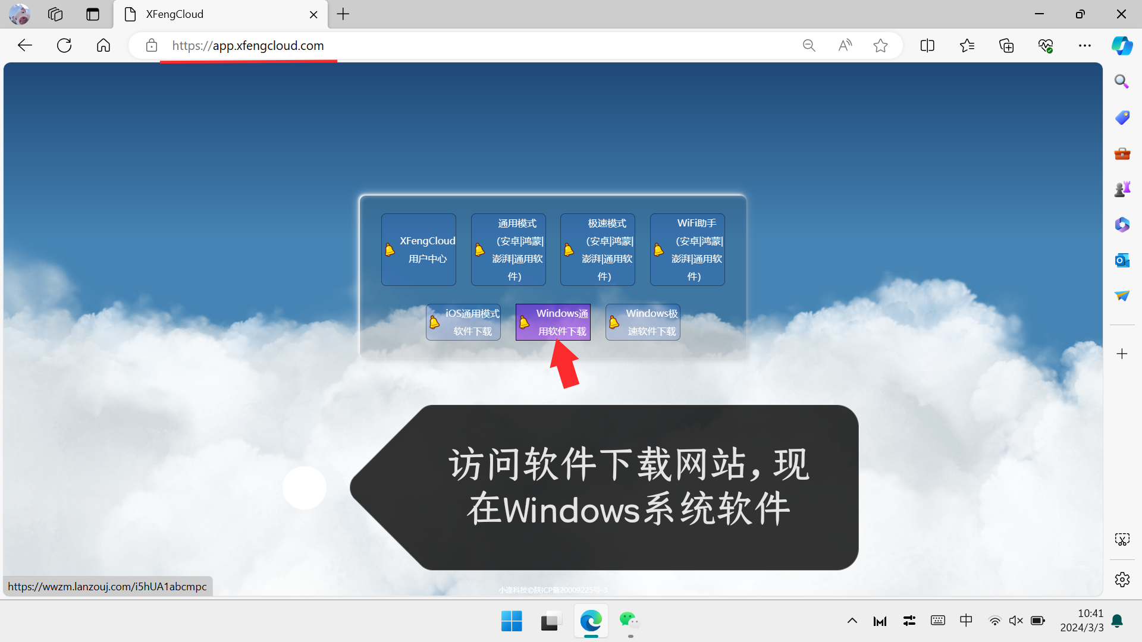Add a sidebar app with plus
The width and height of the screenshot is (1142, 642).
pos(1122,354)
